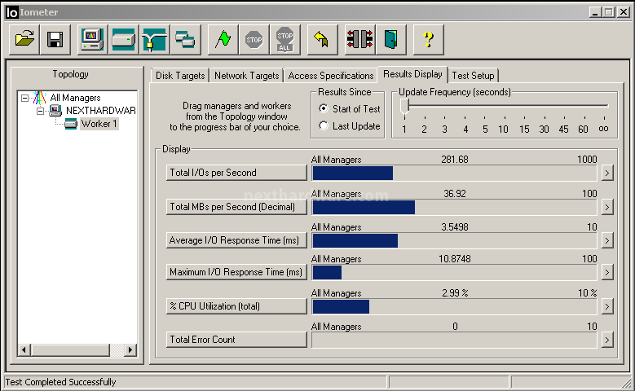Open details arrow for Maximum I/O Response Time

(606, 272)
